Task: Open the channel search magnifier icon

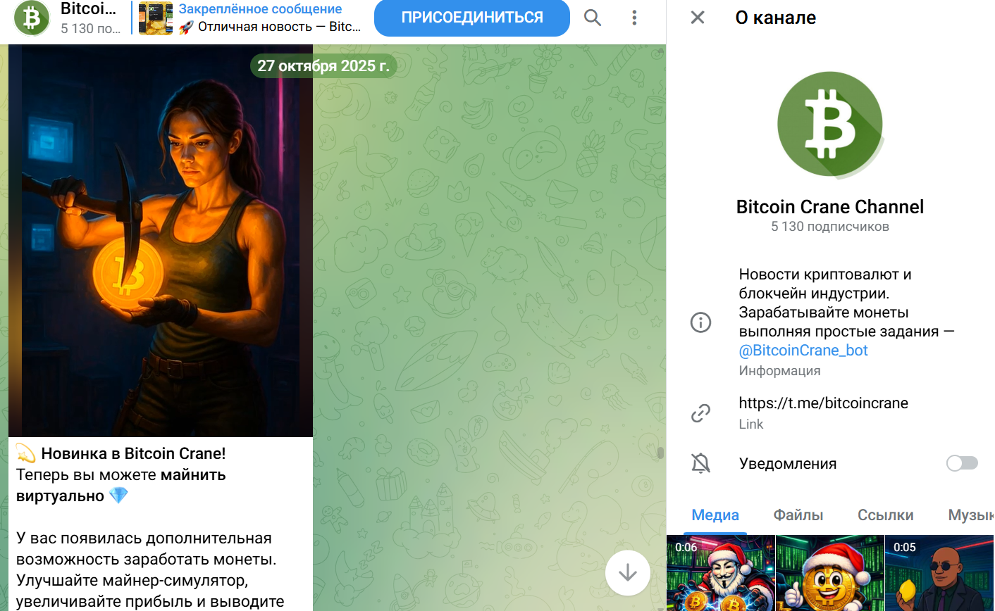Action: point(593,18)
